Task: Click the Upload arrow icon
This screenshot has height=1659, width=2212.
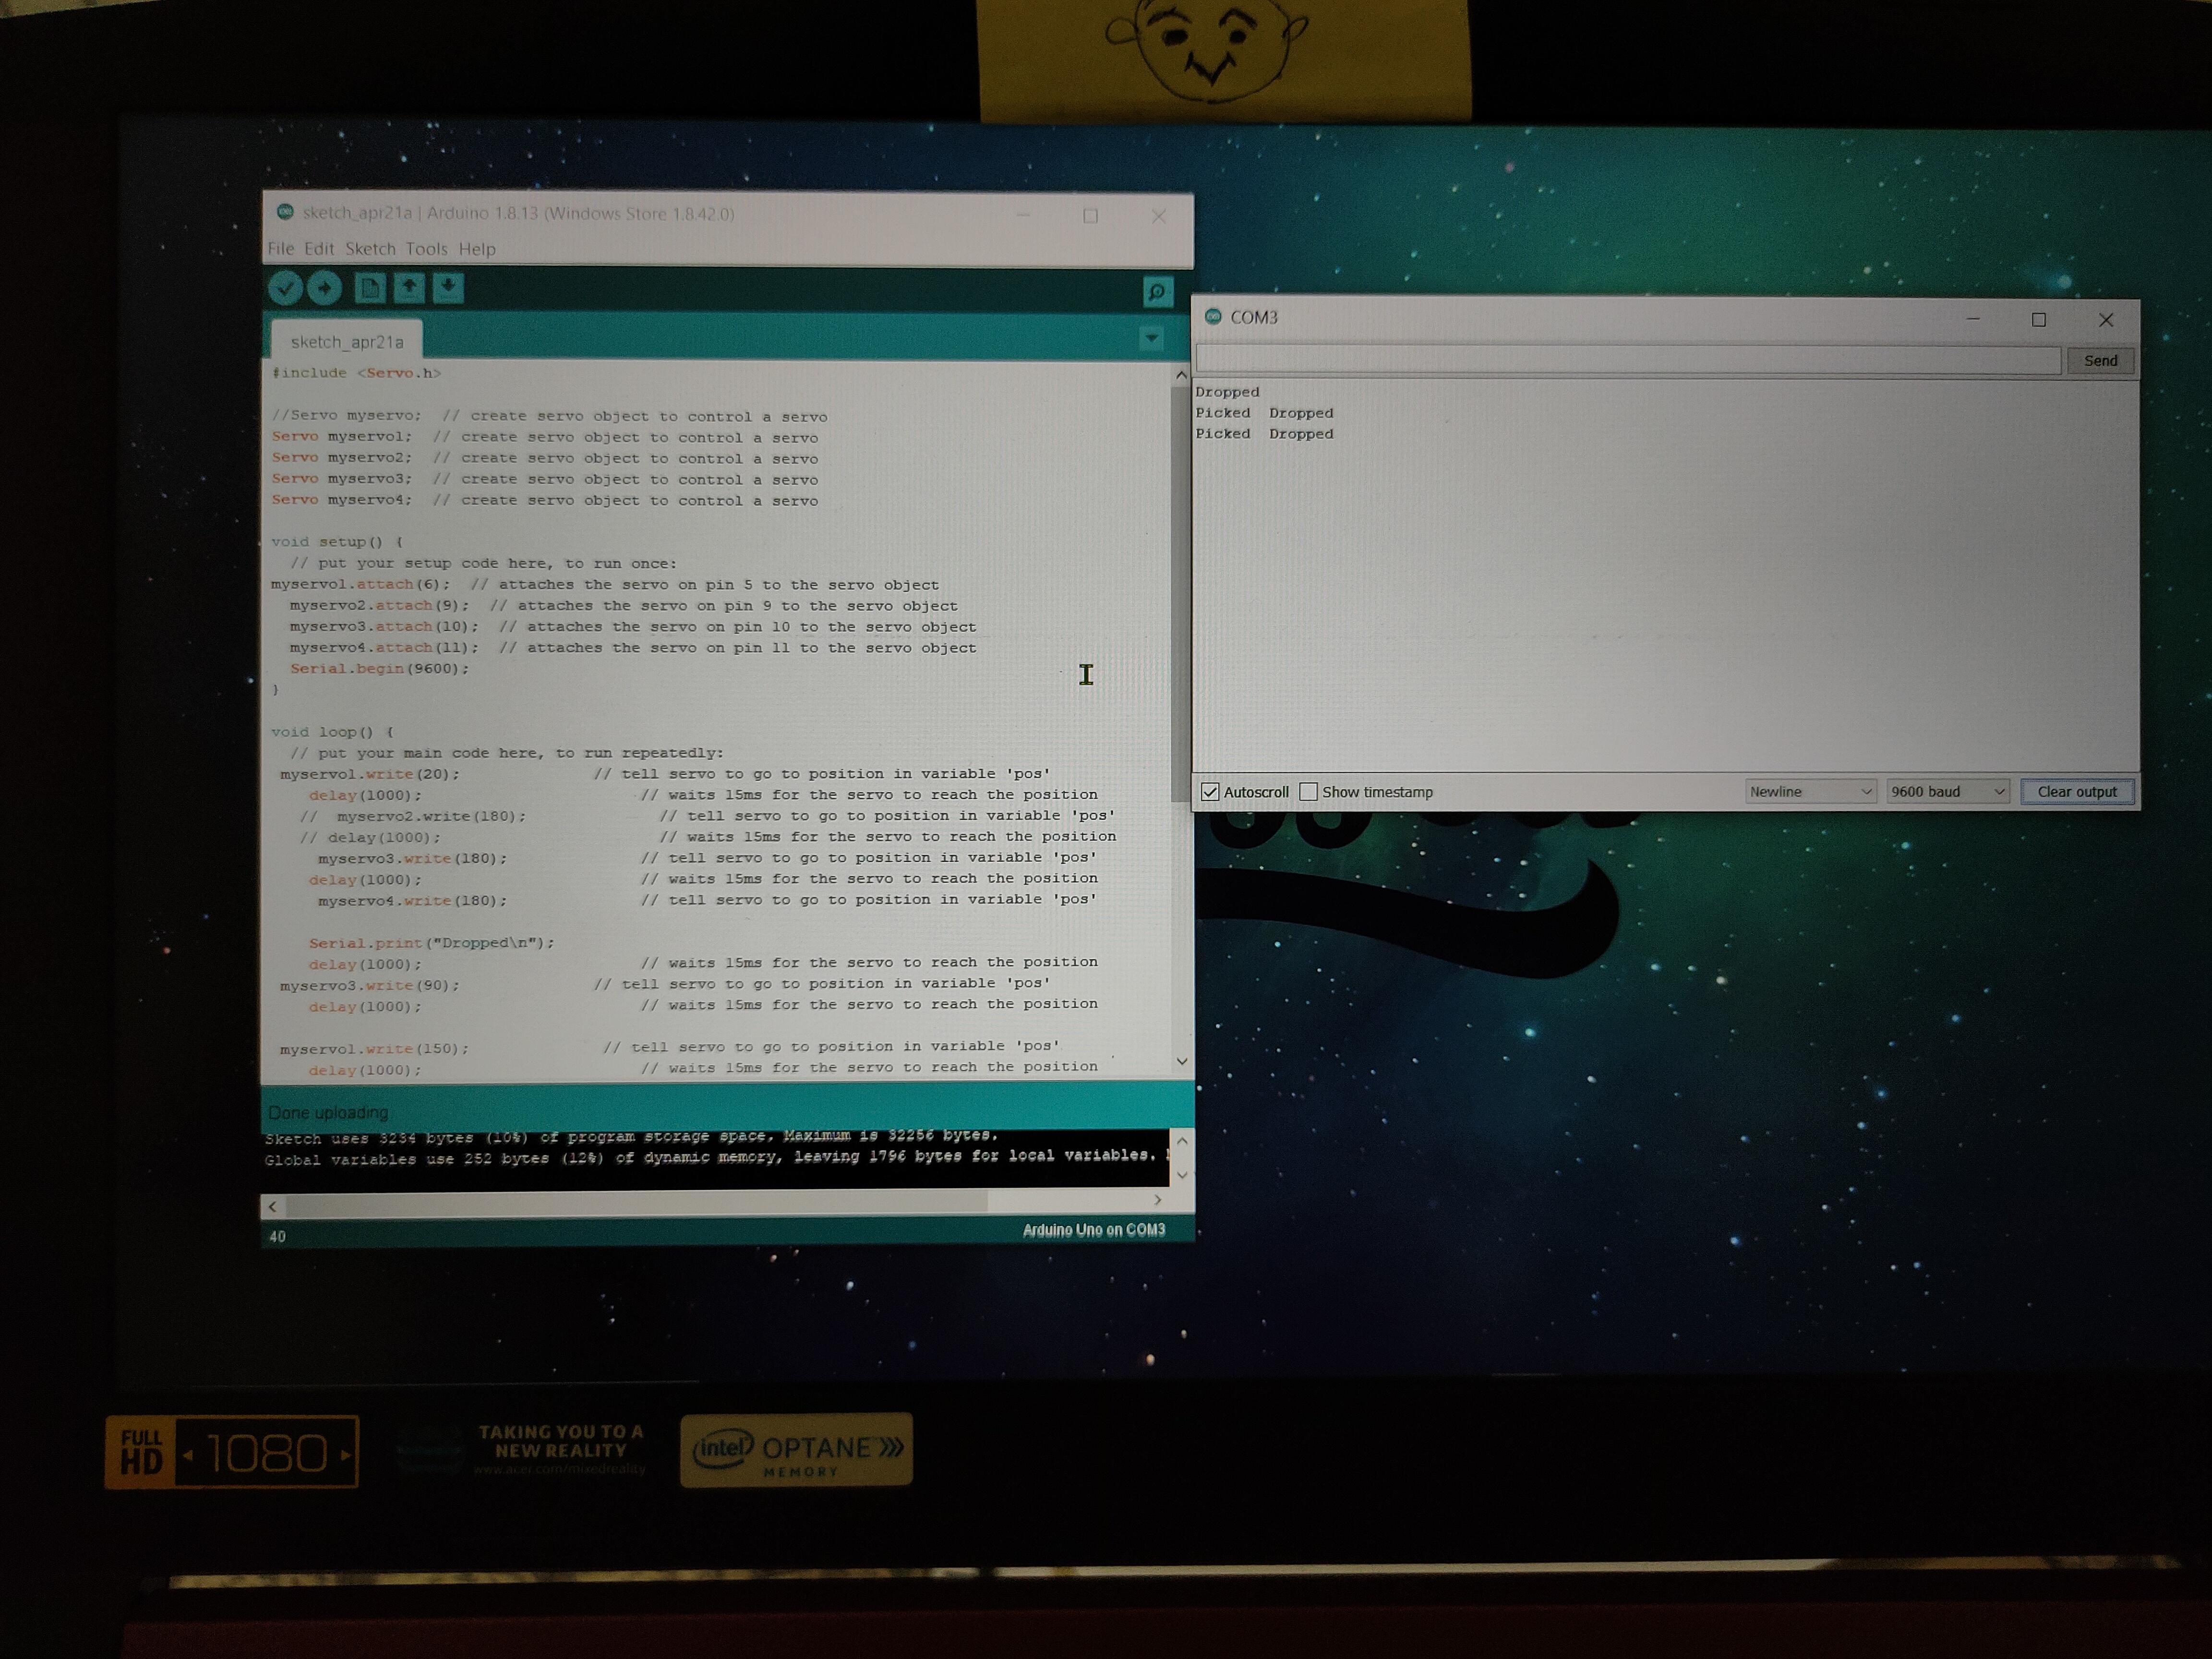Action: [324, 289]
